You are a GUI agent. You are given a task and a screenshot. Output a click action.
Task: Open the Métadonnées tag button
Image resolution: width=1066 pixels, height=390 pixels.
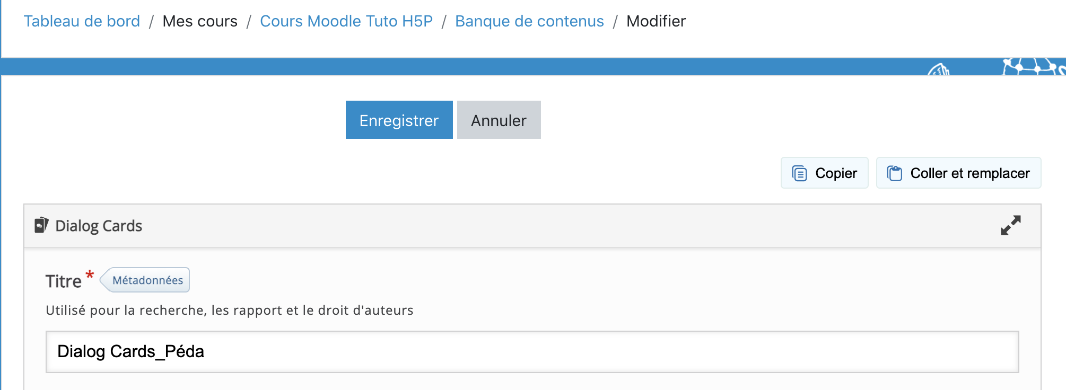tap(147, 280)
